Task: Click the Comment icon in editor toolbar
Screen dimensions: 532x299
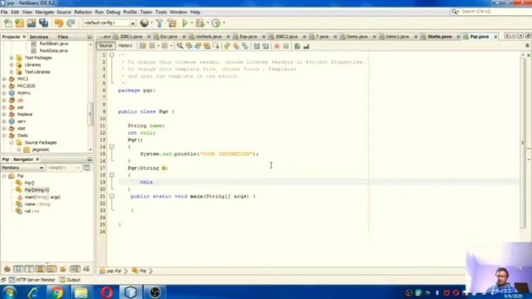Action: click(x=298, y=46)
